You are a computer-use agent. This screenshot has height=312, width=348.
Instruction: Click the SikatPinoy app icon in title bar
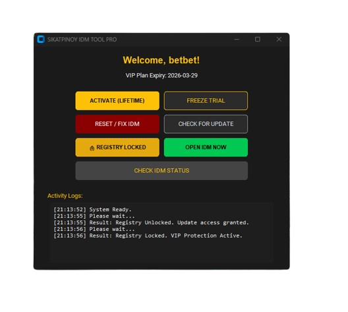coord(41,40)
